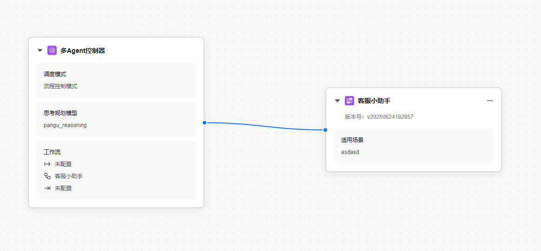The image size is (541, 251).
Task: Click the first 未配置 start entry
Action: [63, 164]
